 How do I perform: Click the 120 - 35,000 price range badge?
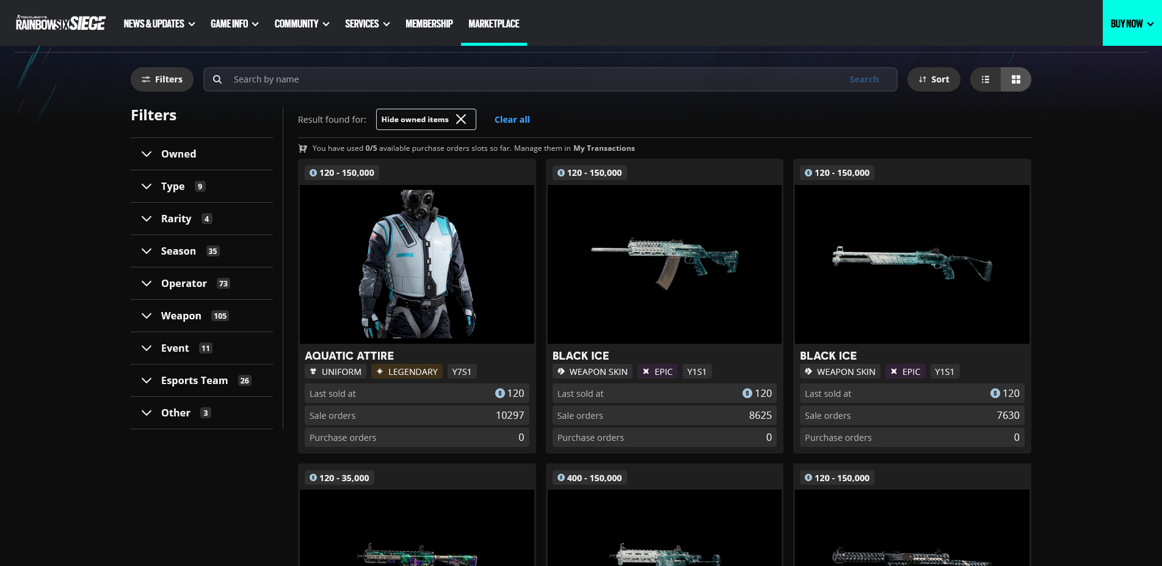click(x=340, y=477)
